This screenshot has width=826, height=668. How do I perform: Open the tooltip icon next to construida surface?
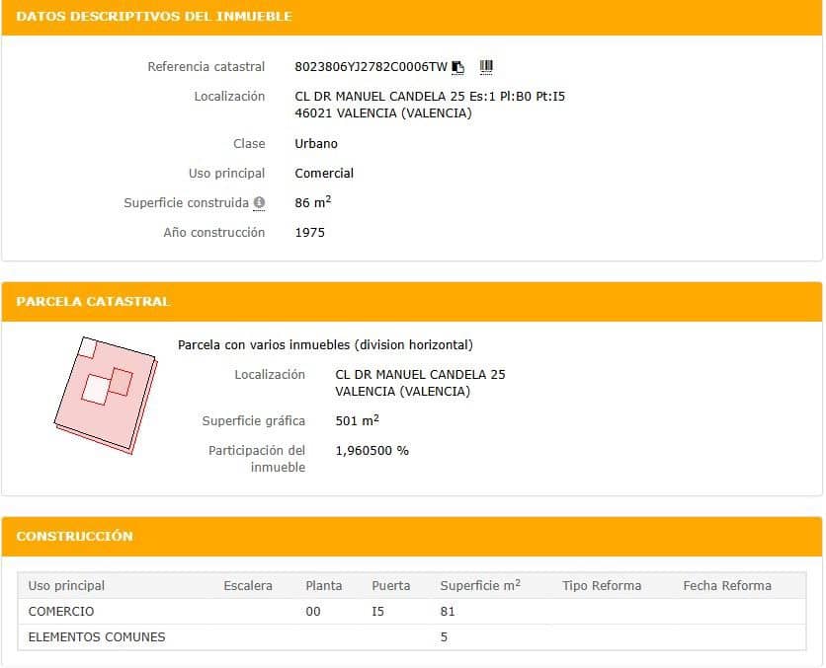[x=259, y=203]
